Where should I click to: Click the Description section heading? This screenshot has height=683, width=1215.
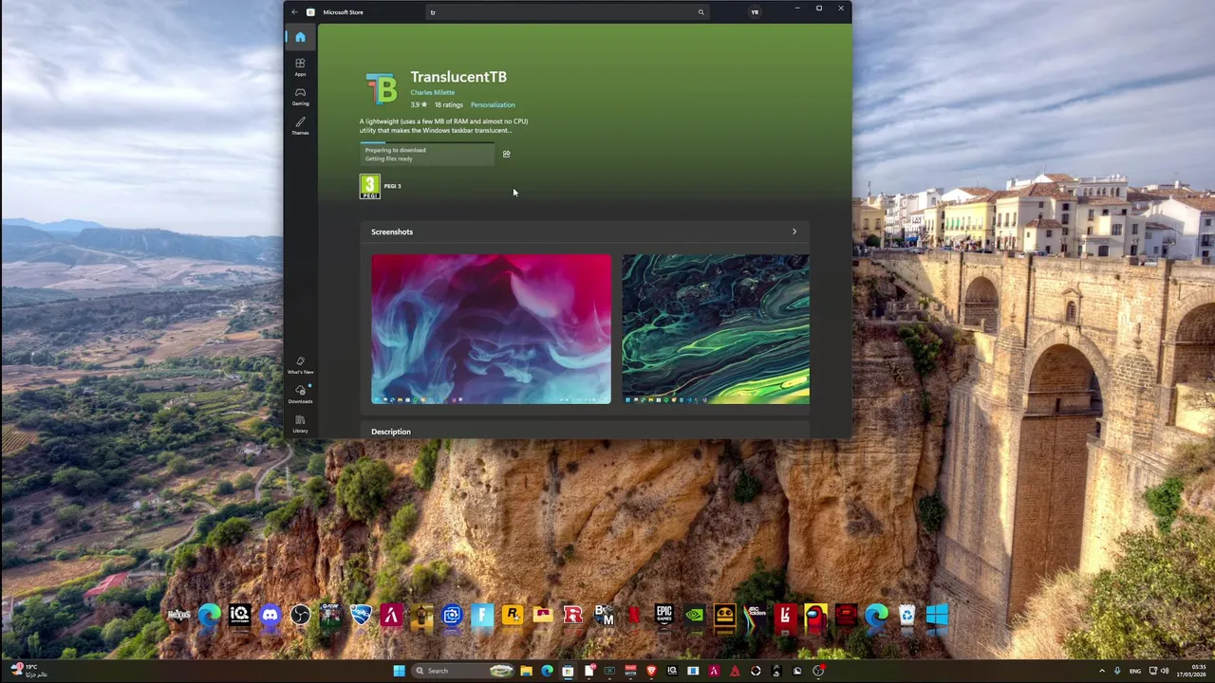tap(391, 432)
